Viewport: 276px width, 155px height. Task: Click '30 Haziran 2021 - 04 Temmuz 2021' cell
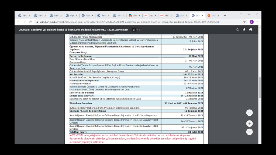(x=184, y=103)
